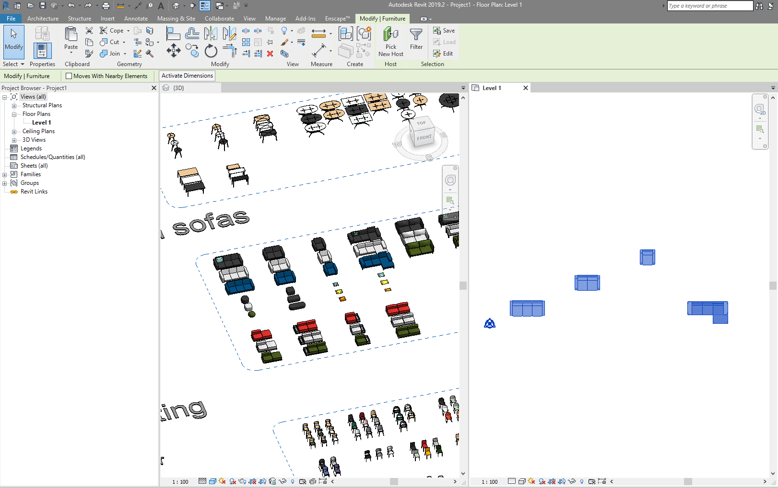Click Edit selection button

point(443,54)
